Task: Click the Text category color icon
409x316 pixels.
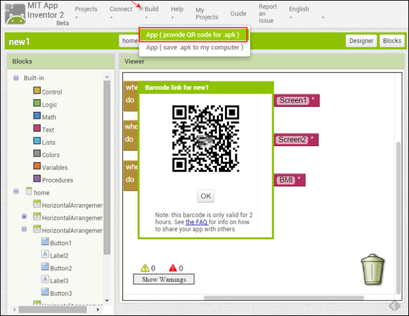Action: [x=37, y=128]
